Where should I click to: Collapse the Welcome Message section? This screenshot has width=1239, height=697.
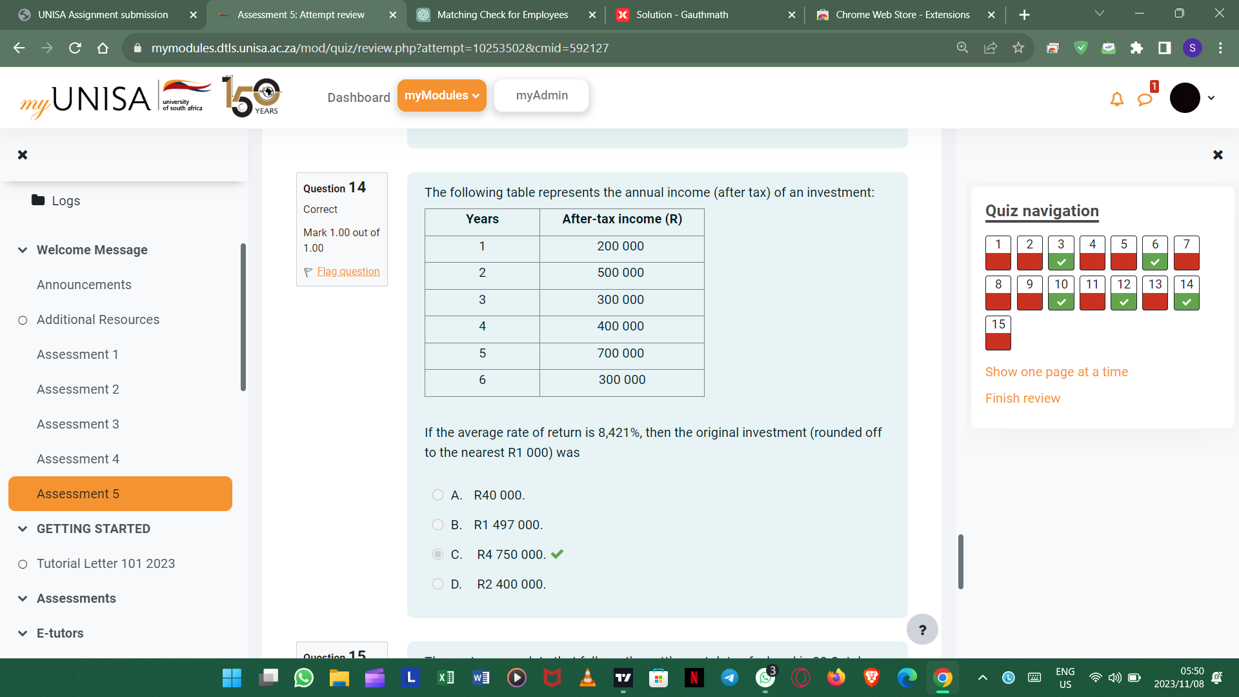click(23, 250)
